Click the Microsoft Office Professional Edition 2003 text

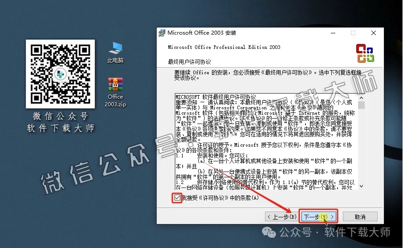[x=224, y=47]
